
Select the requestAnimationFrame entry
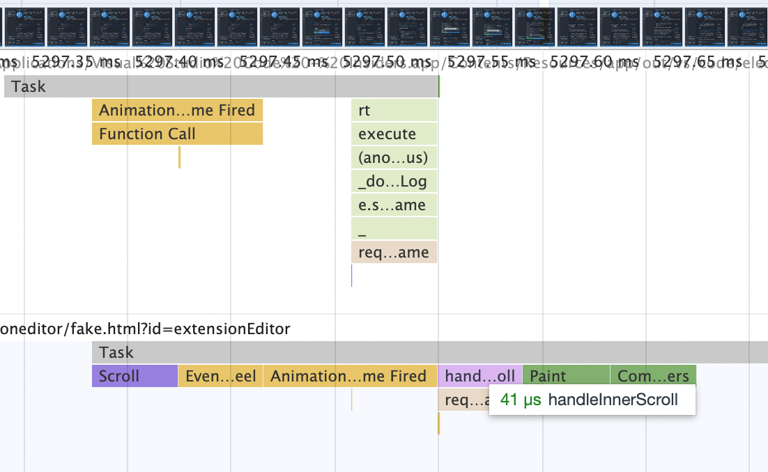coord(394,252)
